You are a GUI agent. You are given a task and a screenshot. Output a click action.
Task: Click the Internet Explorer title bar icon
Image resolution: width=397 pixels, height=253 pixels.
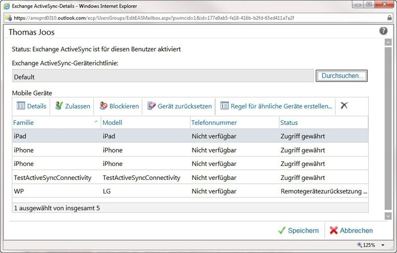[6, 6]
